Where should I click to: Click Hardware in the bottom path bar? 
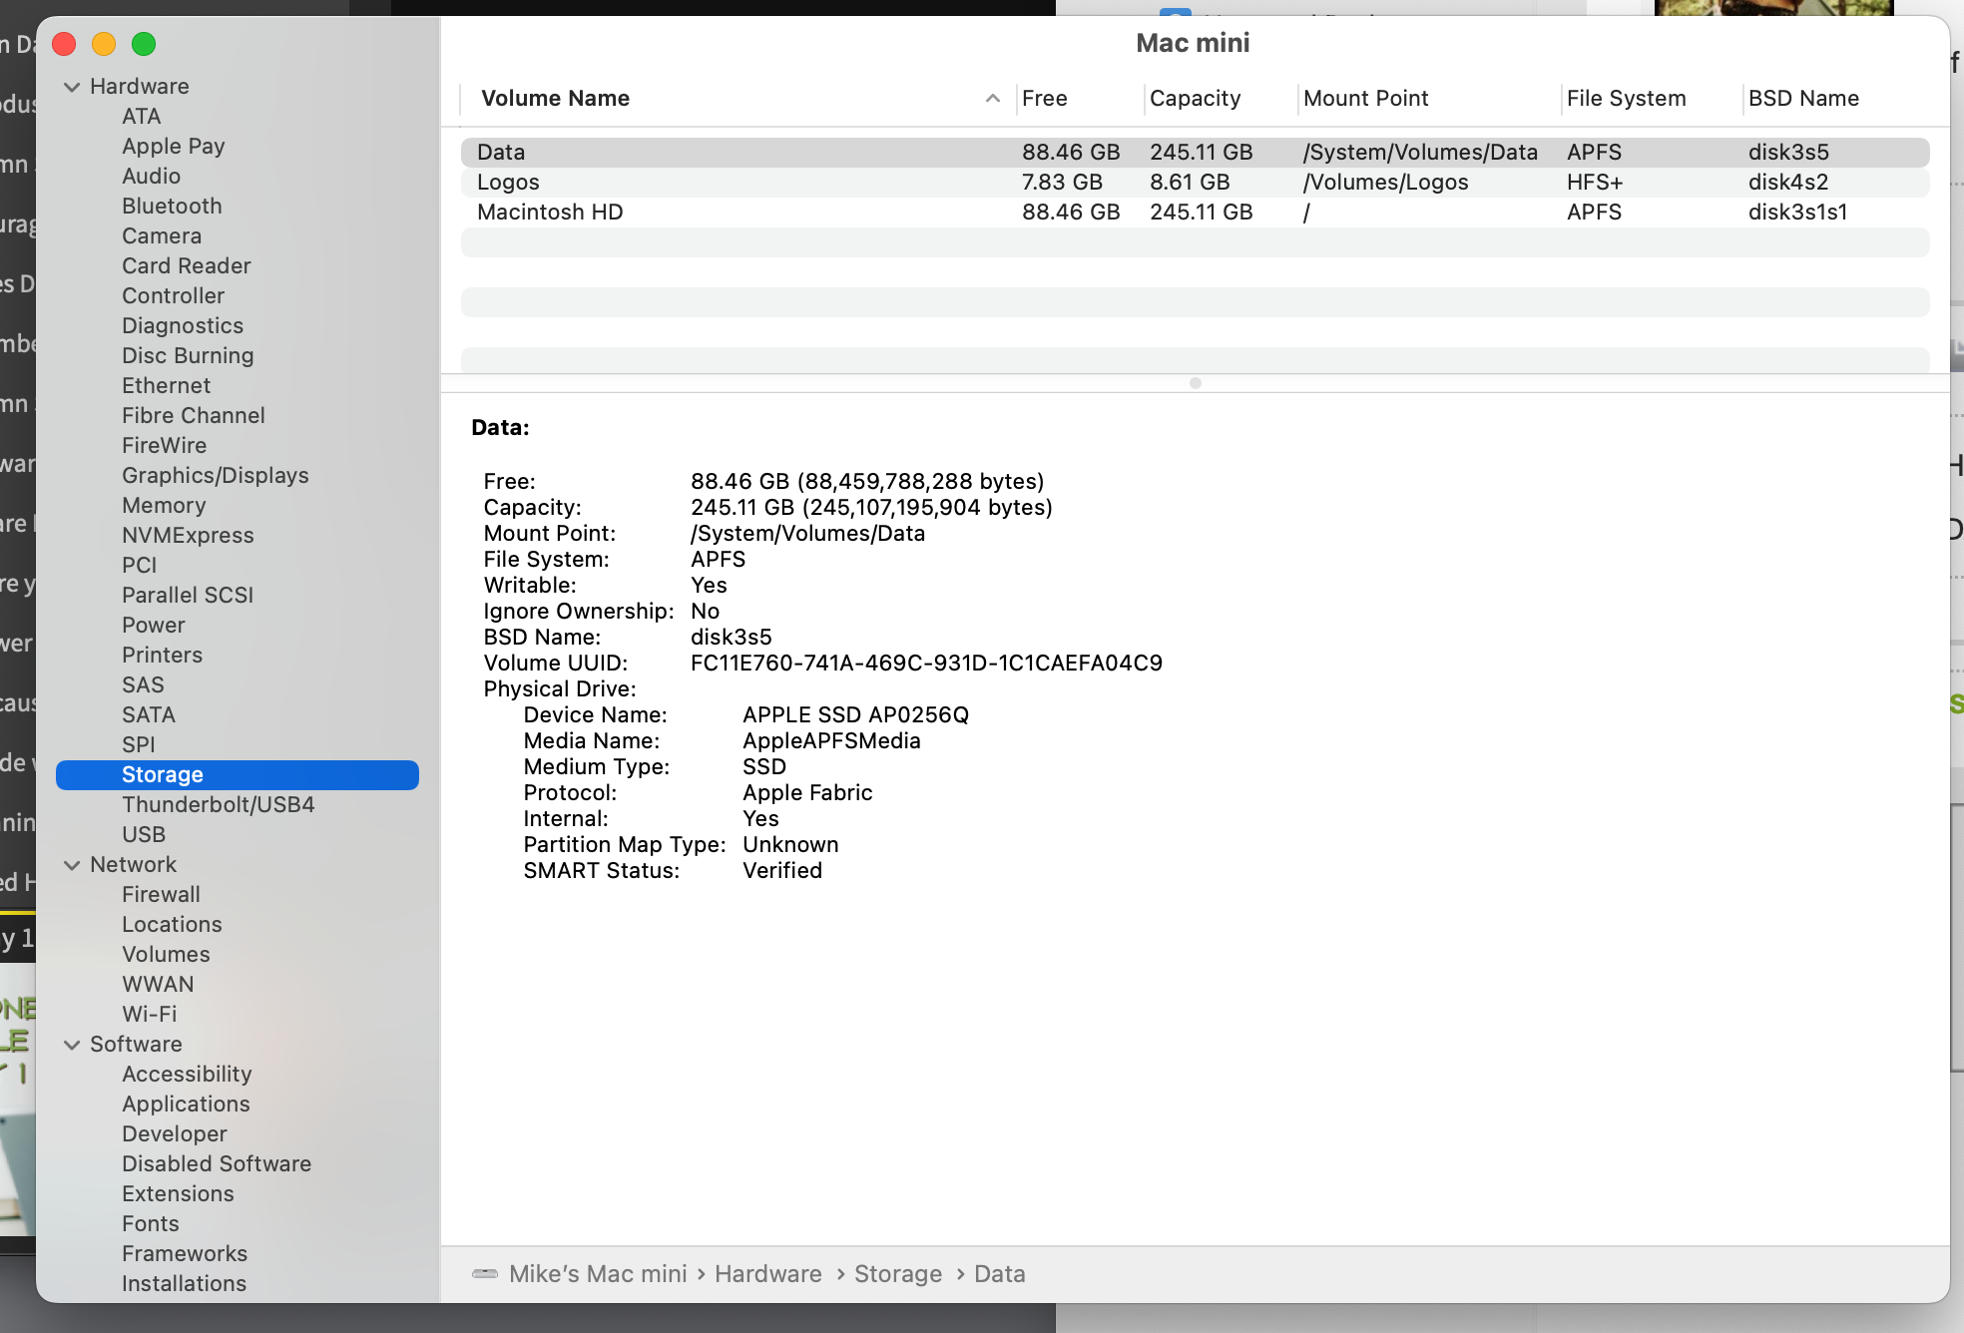(x=767, y=1274)
